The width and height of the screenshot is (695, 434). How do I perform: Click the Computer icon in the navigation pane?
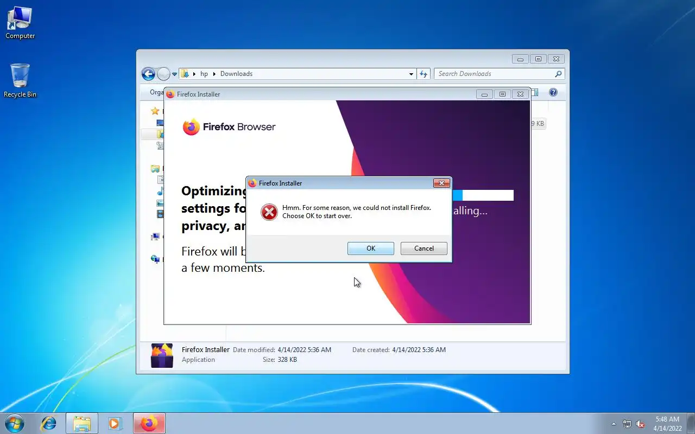155,237
